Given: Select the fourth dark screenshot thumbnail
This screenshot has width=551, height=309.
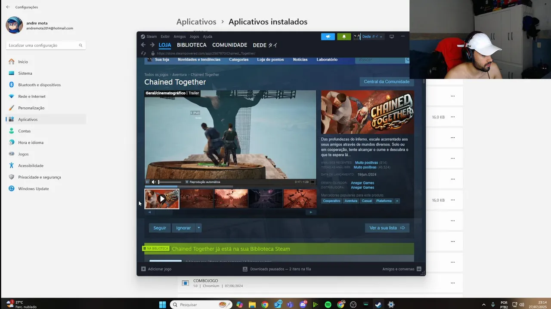Looking at the screenshot, I should 266,199.
